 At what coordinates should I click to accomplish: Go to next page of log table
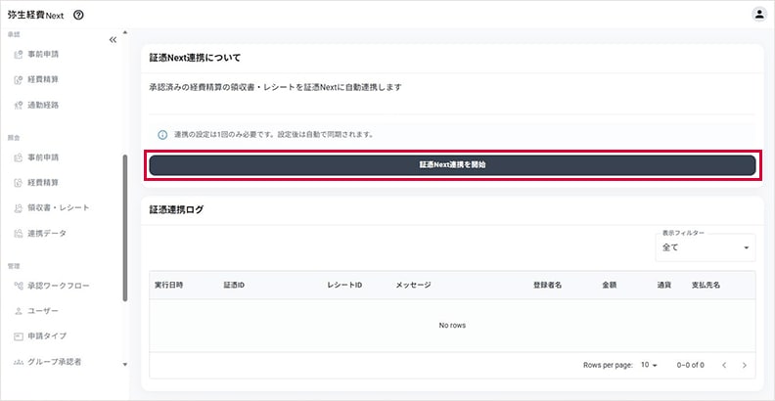pyautogui.click(x=745, y=365)
